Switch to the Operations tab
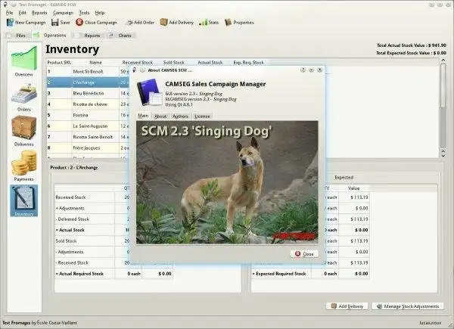Viewport: 454px width, 329px height. pyautogui.click(x=50, y=36)
